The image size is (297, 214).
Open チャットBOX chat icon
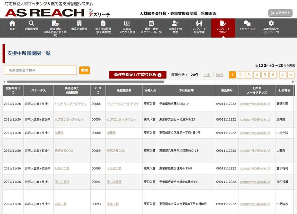[247, 23]
